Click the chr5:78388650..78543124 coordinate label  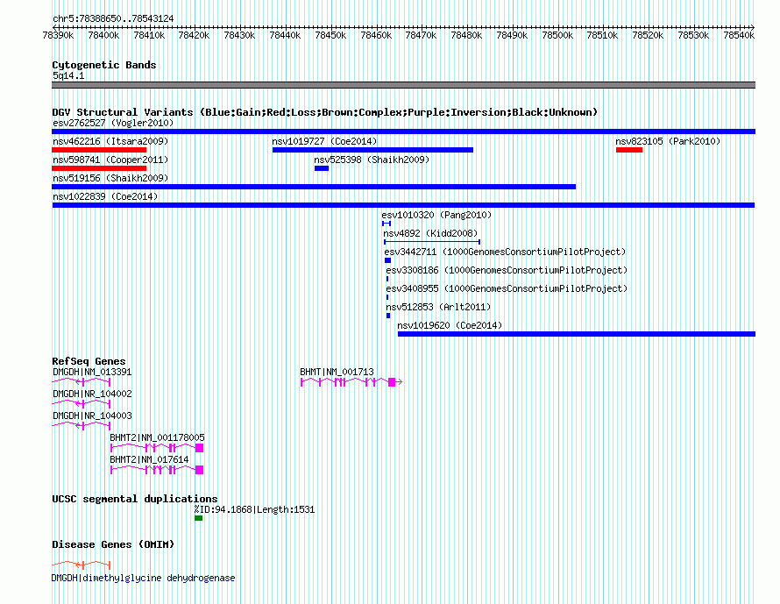(x=113, y=18)
